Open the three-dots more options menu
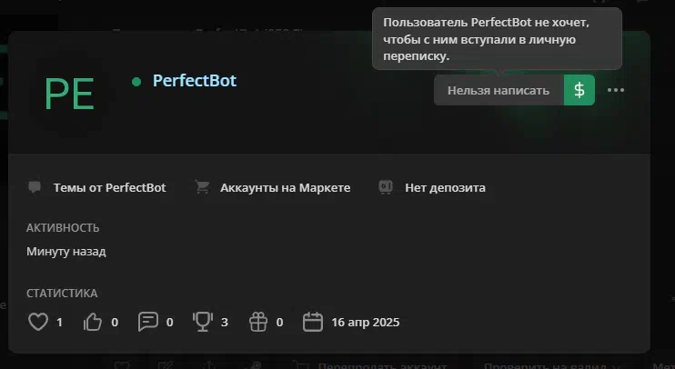The image size is (675, 369). [616, 90]
